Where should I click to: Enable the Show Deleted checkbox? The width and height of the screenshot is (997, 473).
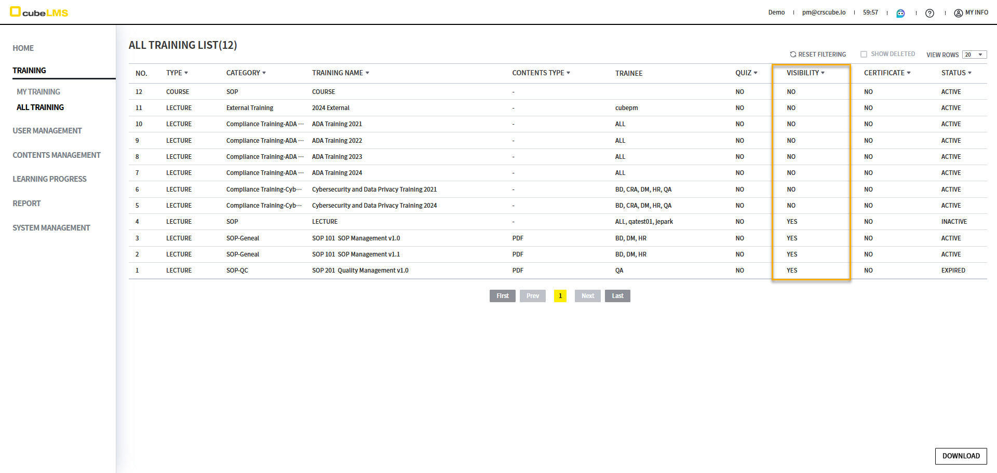pyautogui.click(x=864, y=55)
